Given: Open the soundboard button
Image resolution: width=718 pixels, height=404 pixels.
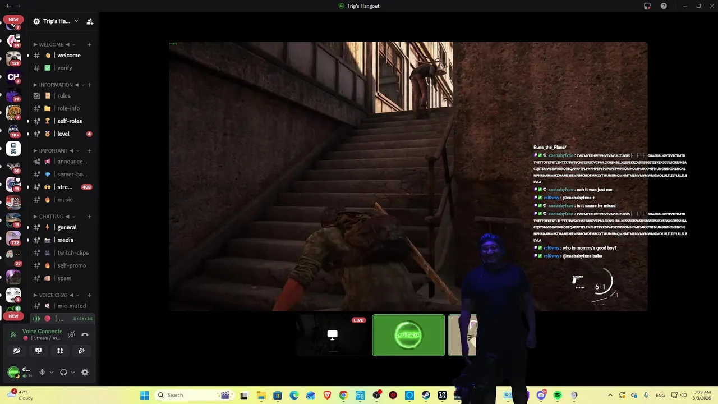Looking at the screenshot, I should click(x=81, y=351).
